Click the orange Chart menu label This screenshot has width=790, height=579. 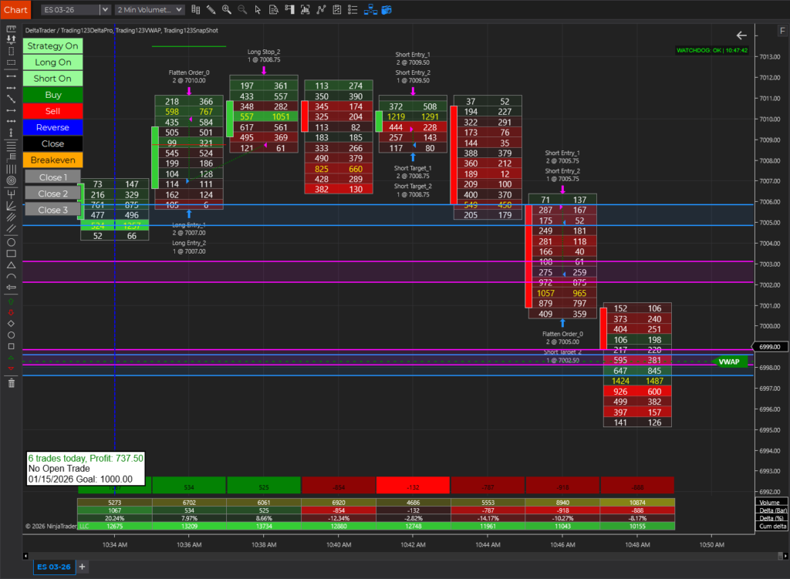pyautogui.click(x=15, y=9)
